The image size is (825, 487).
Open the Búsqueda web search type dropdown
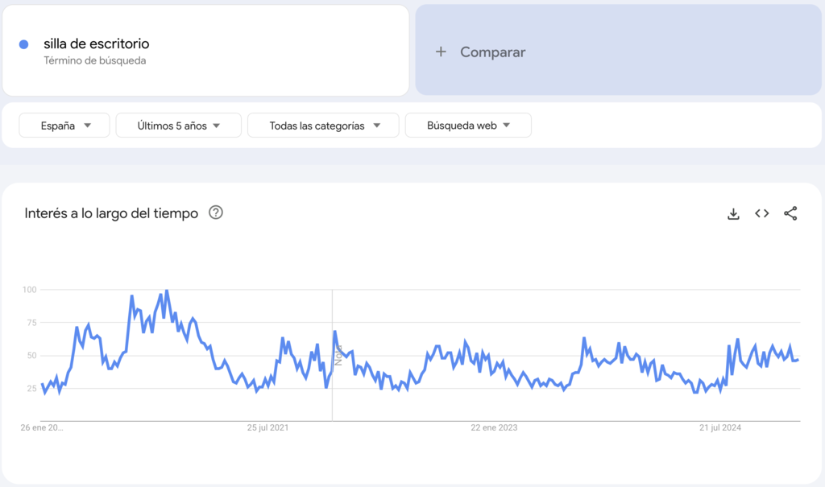[x=468, y=125]
